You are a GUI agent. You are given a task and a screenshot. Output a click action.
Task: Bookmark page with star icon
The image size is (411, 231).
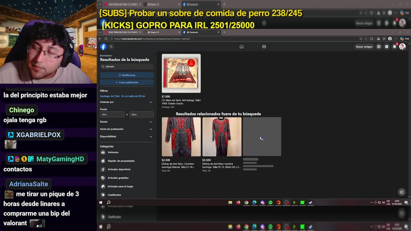click(x=365, y=39)
